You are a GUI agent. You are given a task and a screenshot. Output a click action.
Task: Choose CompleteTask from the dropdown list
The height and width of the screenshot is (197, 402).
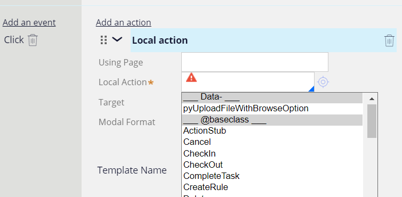pyautogui.click(x=272, y=176)
